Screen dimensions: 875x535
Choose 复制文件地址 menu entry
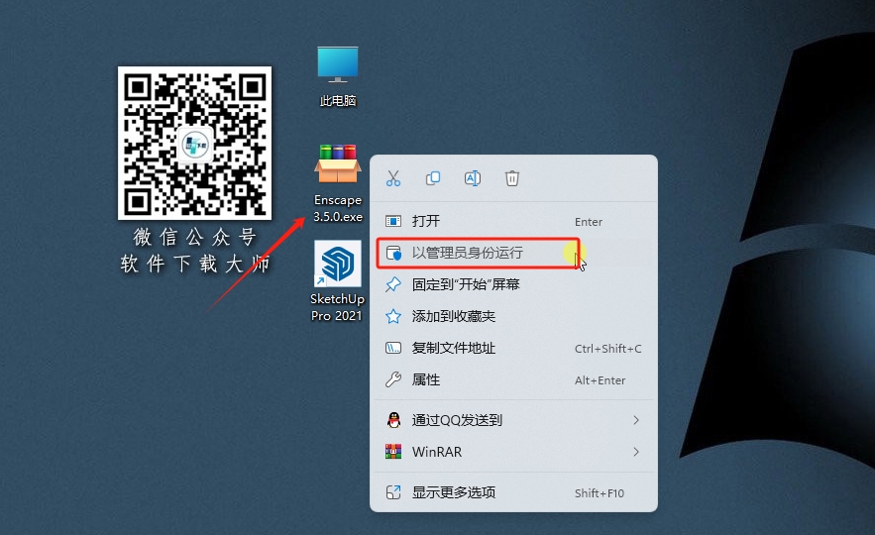click(513, 348)
